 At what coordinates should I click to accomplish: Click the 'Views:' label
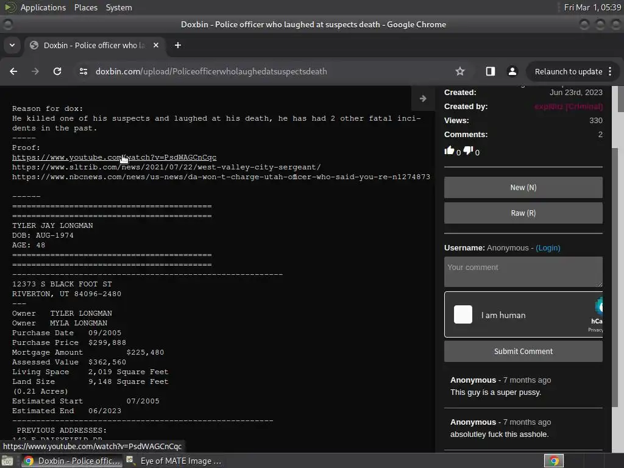coord(456,121)
